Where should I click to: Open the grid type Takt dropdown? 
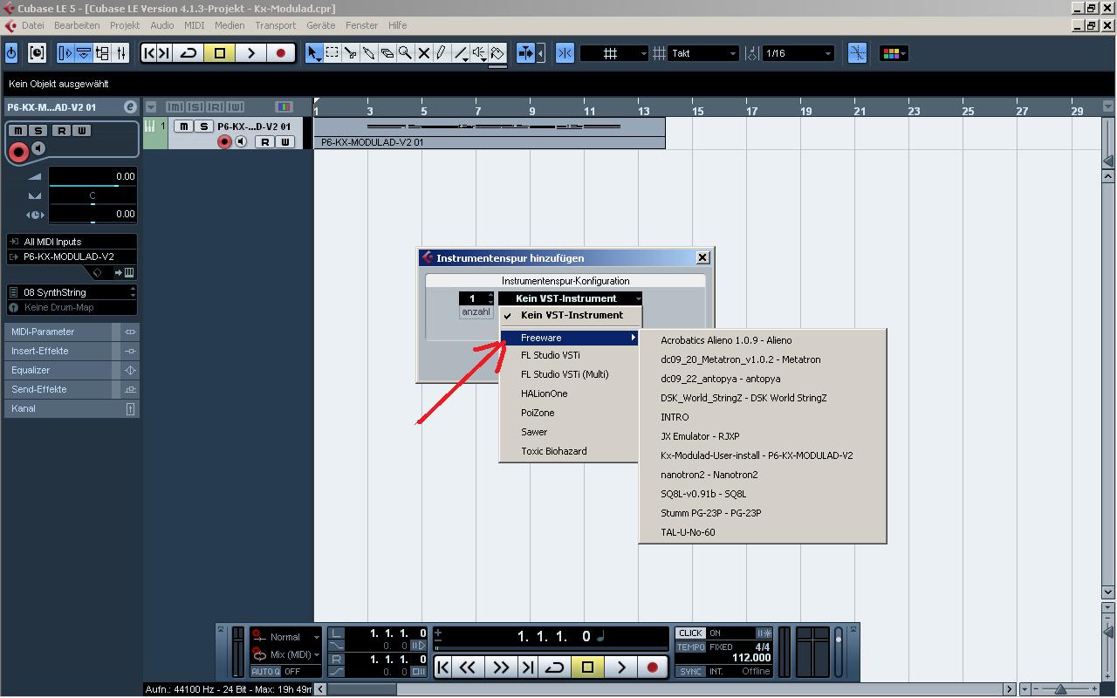[703, 53]
